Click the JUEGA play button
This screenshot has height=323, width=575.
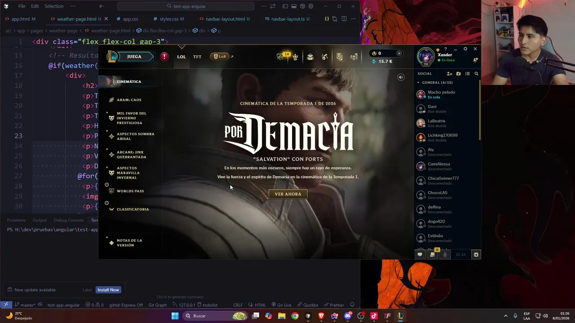click(134, 57)
